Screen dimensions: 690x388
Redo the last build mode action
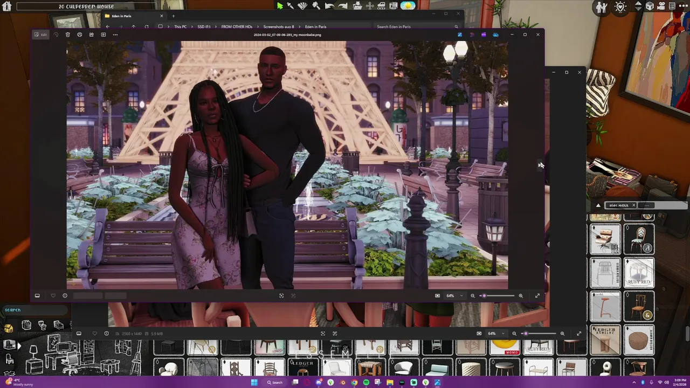[342, 6]
